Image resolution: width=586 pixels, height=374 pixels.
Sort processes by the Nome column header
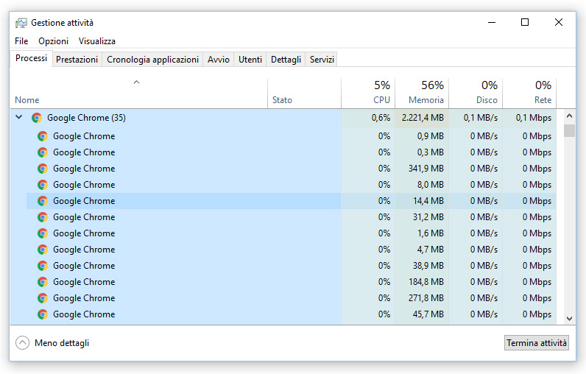[x=27, y=100]
